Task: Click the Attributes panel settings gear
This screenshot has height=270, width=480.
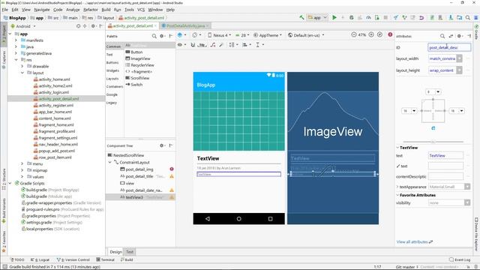Action: pyautogui.click(x=459, y=36)
